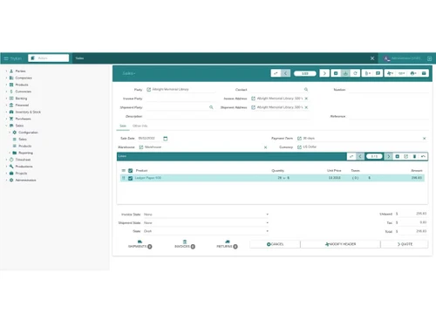Open the print report menu

pyautogui.click(x=413, y=73)
